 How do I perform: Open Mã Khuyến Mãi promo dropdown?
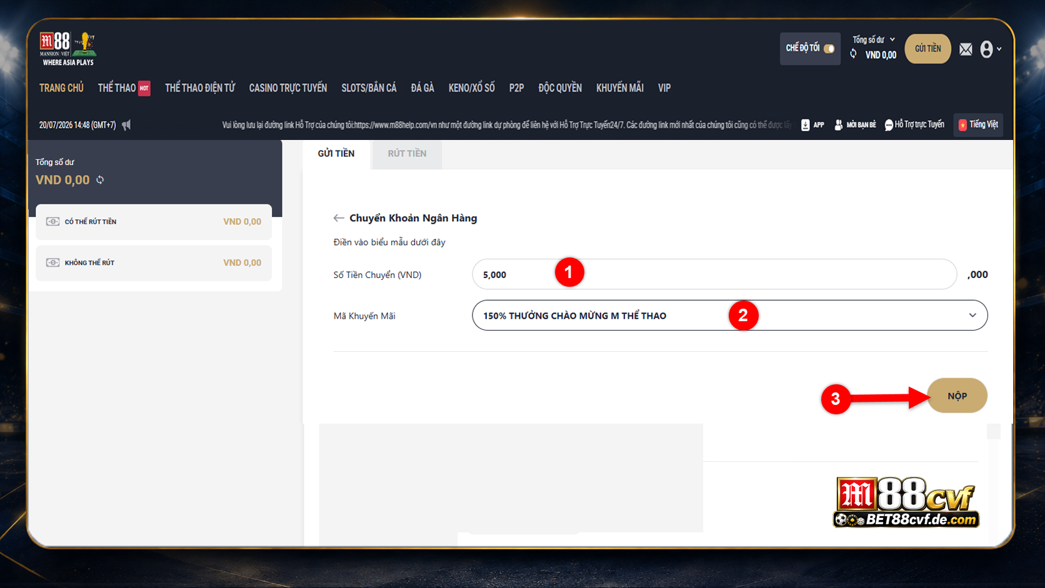click(730, 316)
